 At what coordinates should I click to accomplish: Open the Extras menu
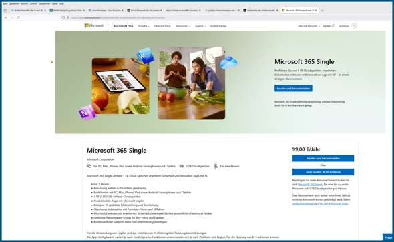click(x=55, y=3)
